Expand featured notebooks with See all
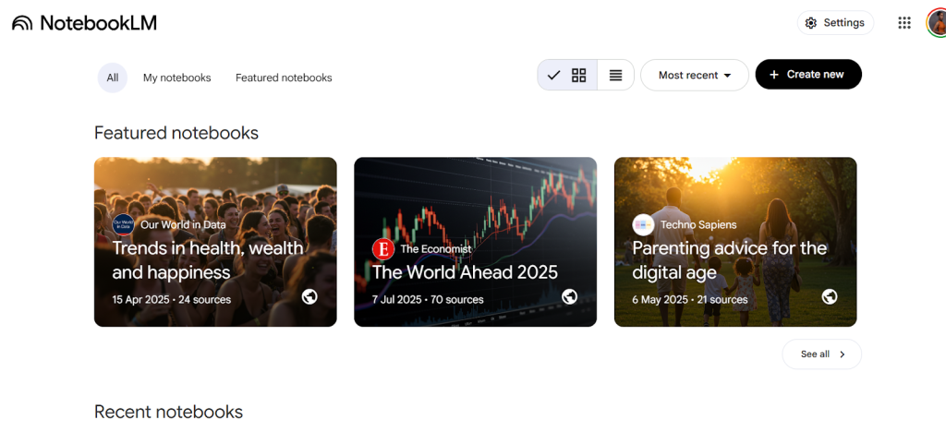 (x=821, y=354)
